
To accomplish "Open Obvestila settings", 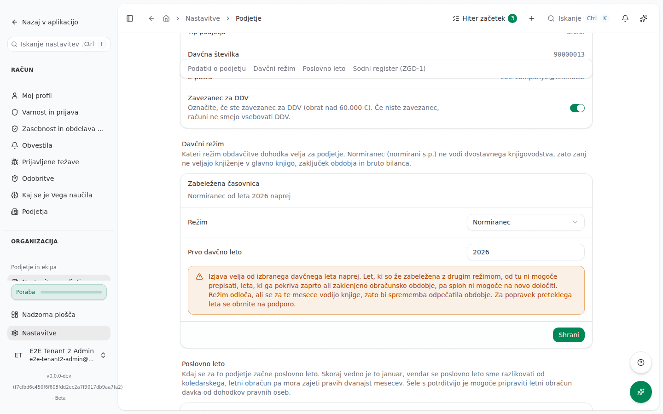I will click(x=59, y=145).
